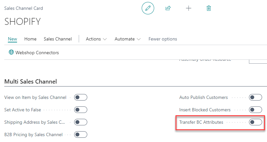Click the Edit pencil icon
The height and width of the screenshot is (142, 267).
pos(148,8)
